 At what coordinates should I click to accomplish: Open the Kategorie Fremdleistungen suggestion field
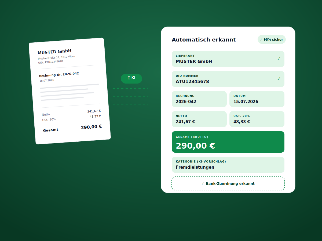pyautogui.click(x=228, y=165)
